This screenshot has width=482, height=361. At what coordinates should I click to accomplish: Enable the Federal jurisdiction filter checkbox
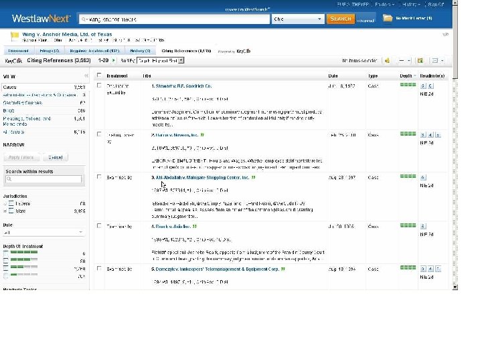click(x=11, y=203)
